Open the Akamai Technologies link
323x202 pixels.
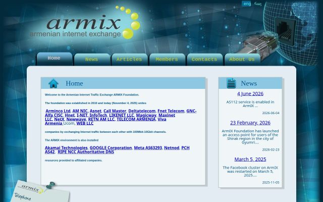[x=66, y=148]
